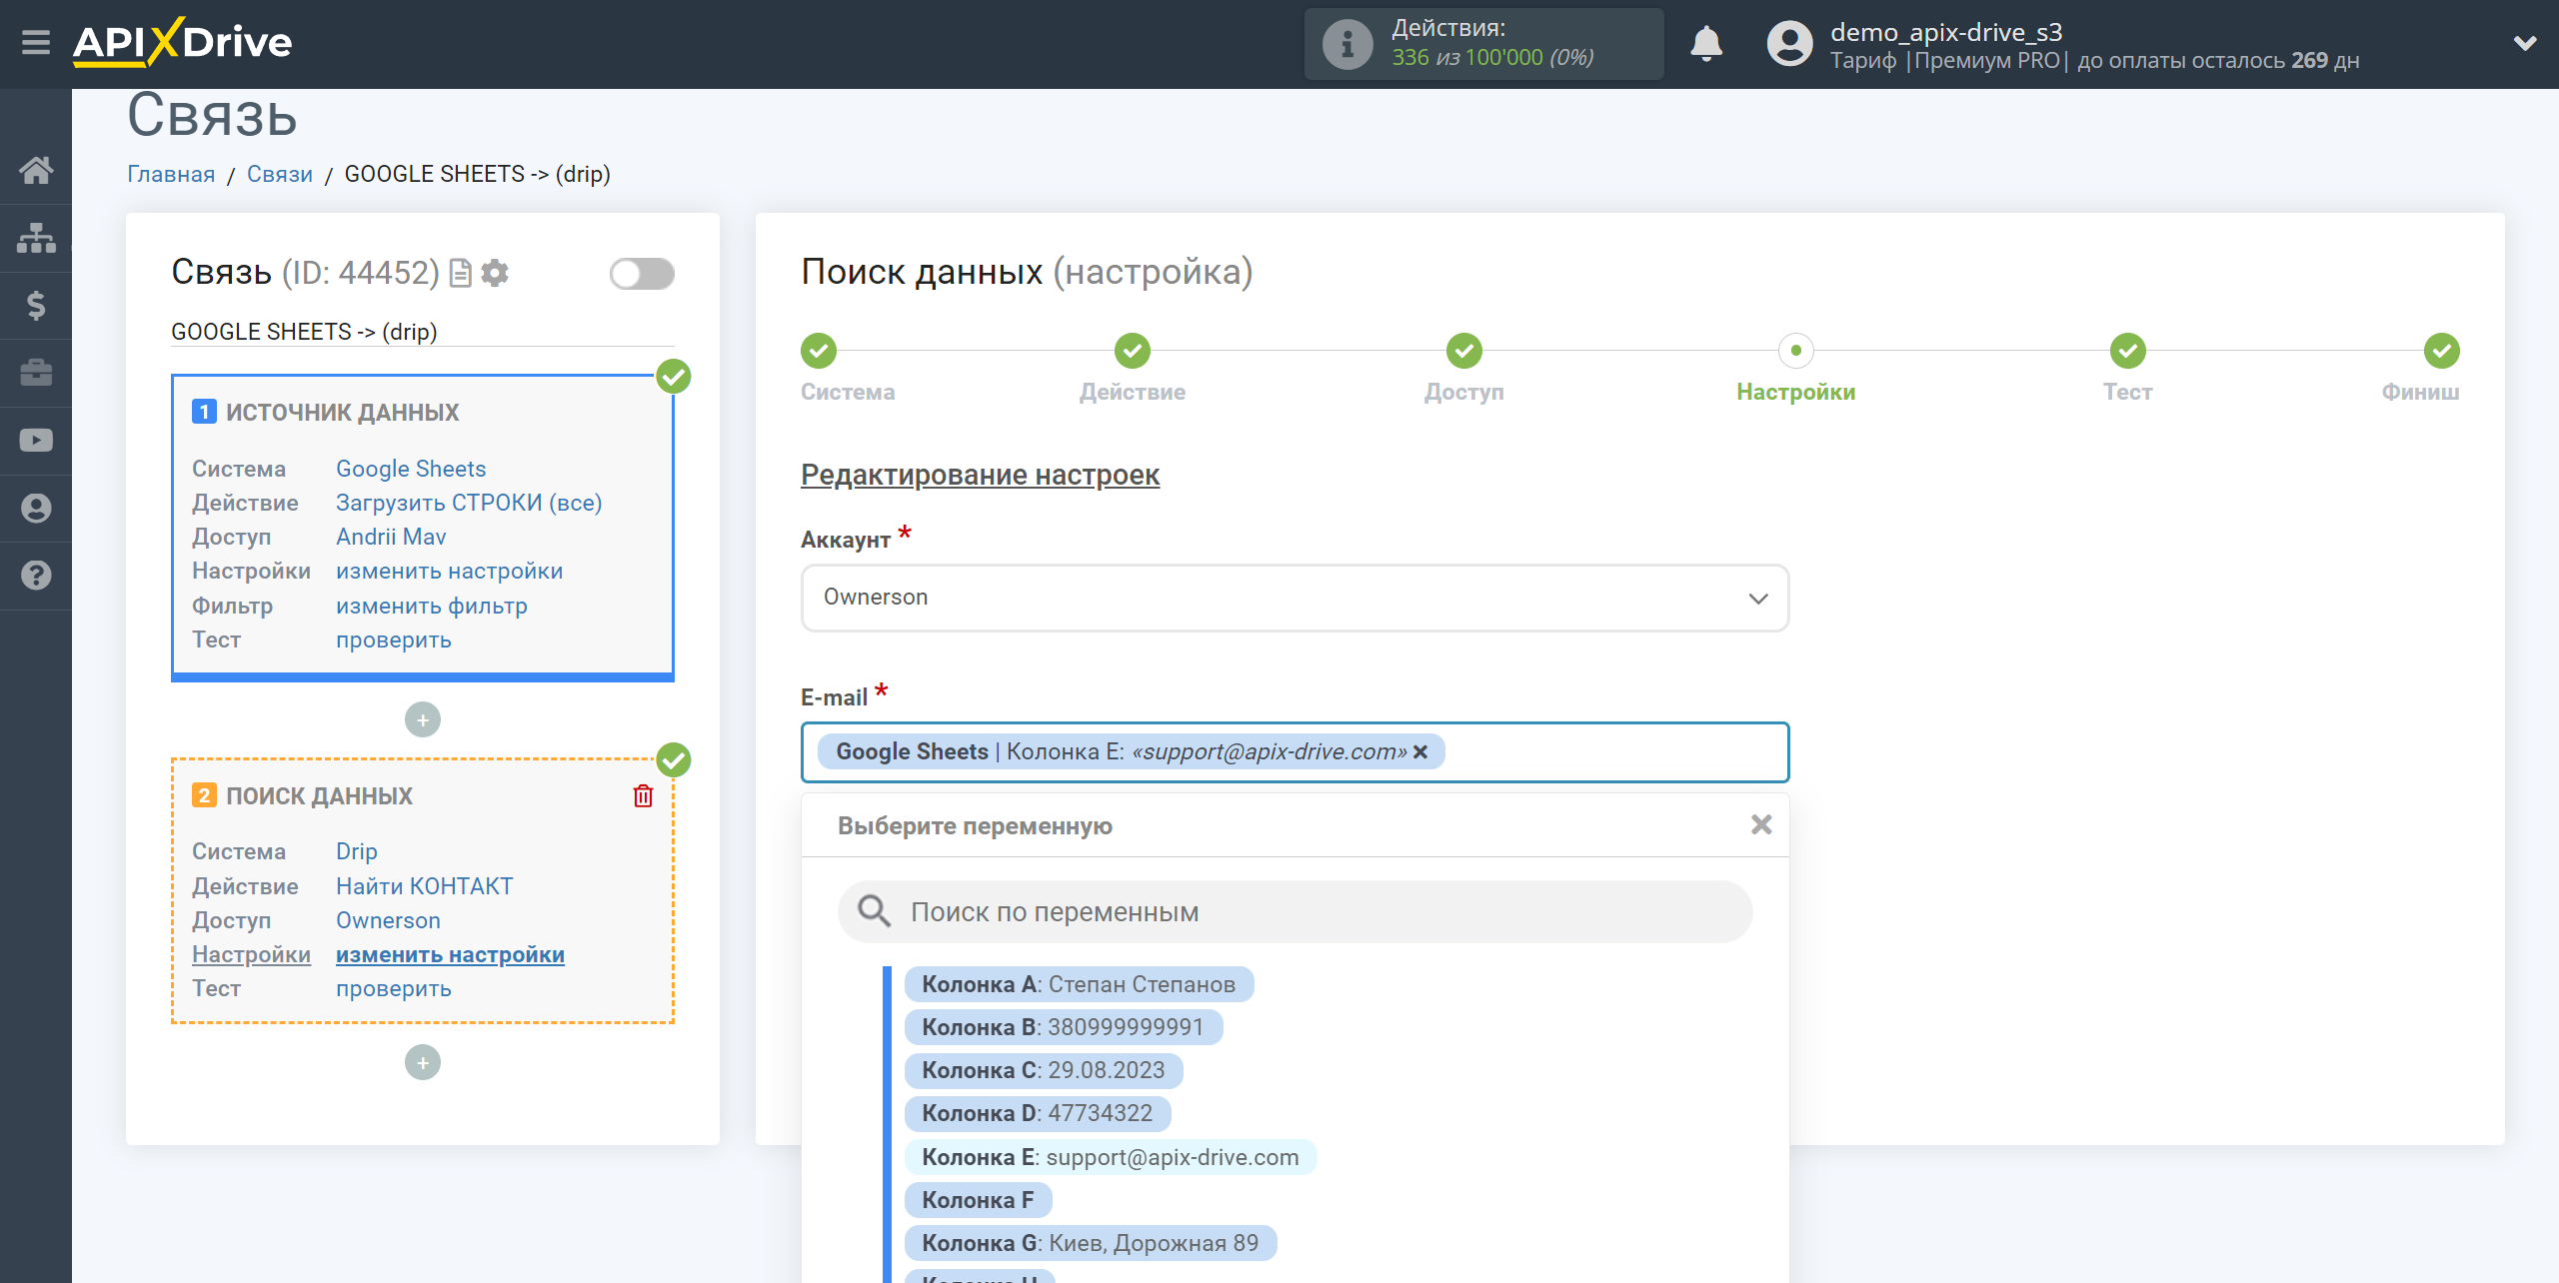Screen dimensions: 2559x1283
Task: Click the Редактирование настроек heading
Action: coord(980,475)
